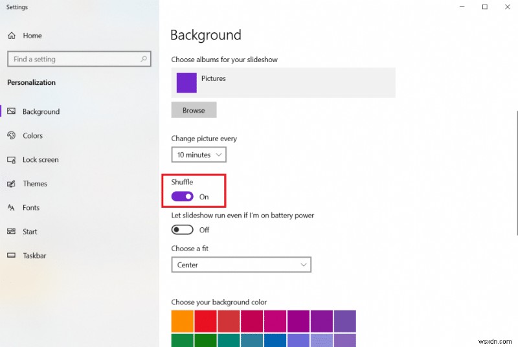Click the vertical scrollbar on the right edge
This screenshot has width=518, height=347.
(x=517, y=173)
